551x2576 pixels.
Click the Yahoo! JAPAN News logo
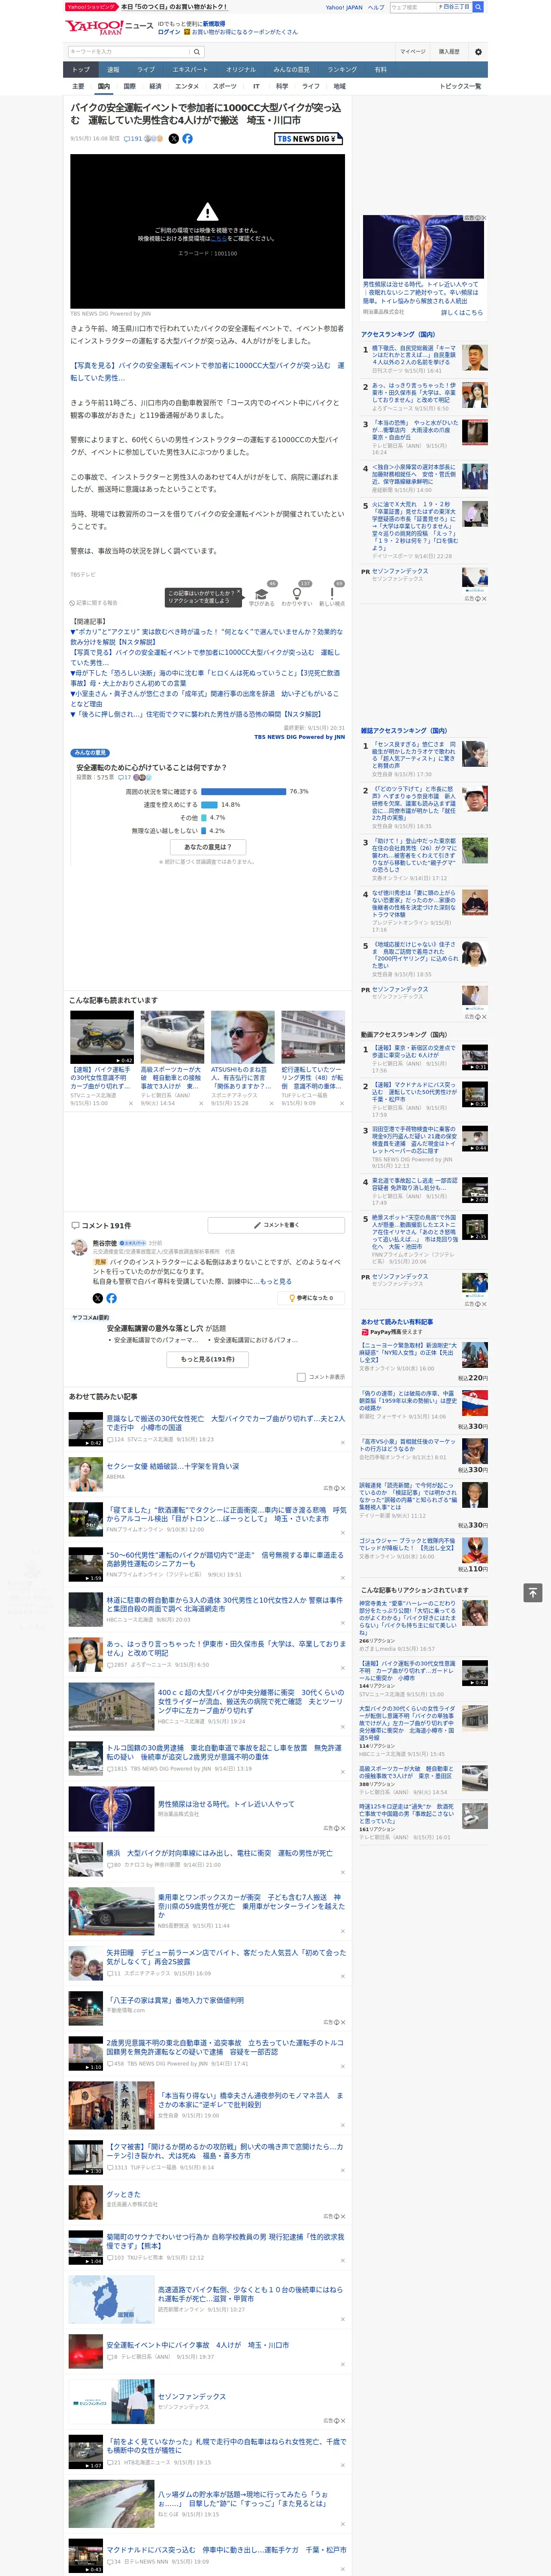coord(109,27)
